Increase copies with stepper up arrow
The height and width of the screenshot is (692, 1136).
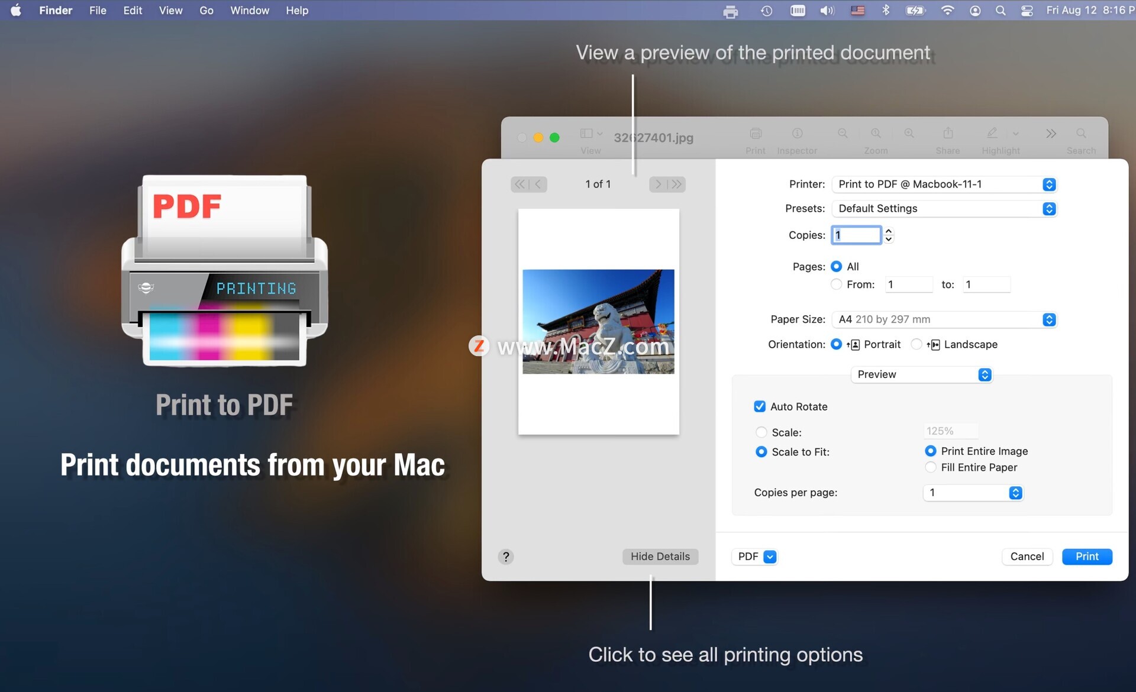(888, 231)
